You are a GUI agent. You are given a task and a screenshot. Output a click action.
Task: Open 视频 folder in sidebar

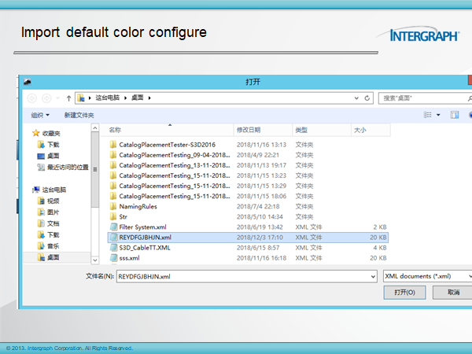click(x=49, y=201)
